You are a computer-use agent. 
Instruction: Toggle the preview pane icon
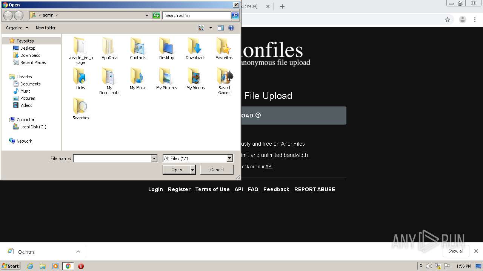tap(221, 28)
